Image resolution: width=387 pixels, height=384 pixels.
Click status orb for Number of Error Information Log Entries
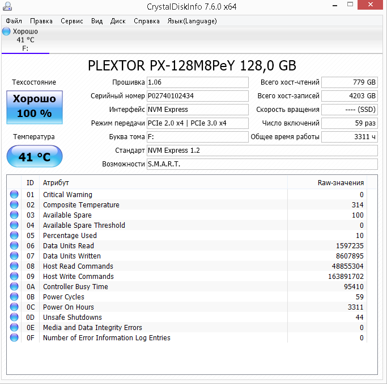[x=14, y=337]
